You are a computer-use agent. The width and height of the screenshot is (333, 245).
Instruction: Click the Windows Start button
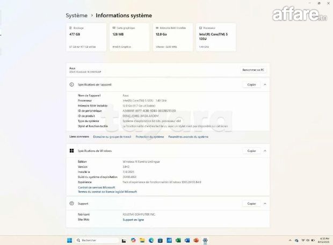click(68, 240)
